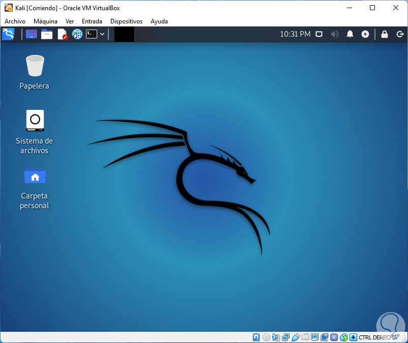Toggle the muted volume speaker icon
Screen dimensions: 408x343
pos(335,34)
